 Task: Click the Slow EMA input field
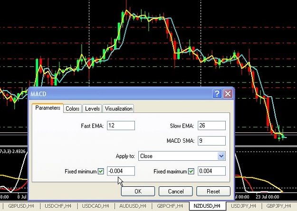[211, 126]
